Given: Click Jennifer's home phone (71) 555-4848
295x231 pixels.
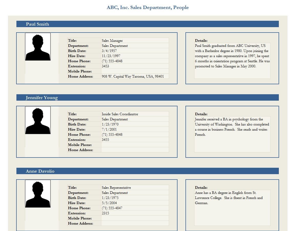Looking at the screenshot, I should click(112, 134).
